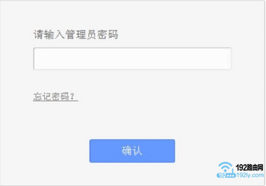The image size is (266, 186).
Task: Choose the 确认 confirm button below the link
Action: point(132,151)
